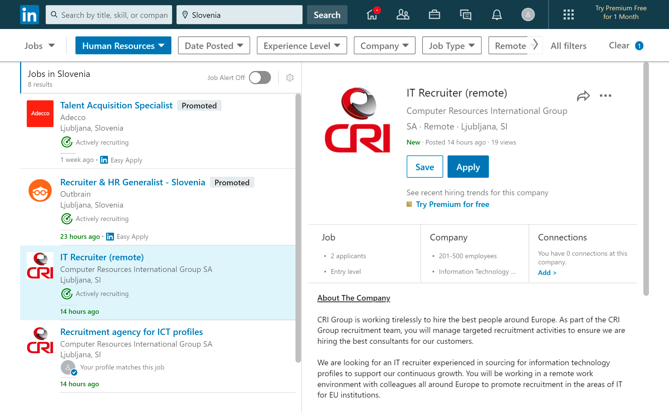Open My Network people icon
The height and width of the screenshot is (413, 669).
tap(403, 14)
